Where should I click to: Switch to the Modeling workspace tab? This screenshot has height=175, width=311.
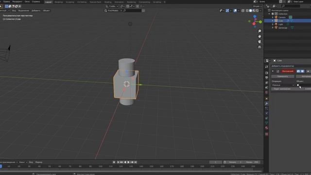pos(58,2)
